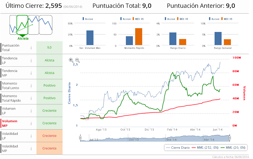
Task: Select the Momento Total Rápido row label
Action: (12, 98)
